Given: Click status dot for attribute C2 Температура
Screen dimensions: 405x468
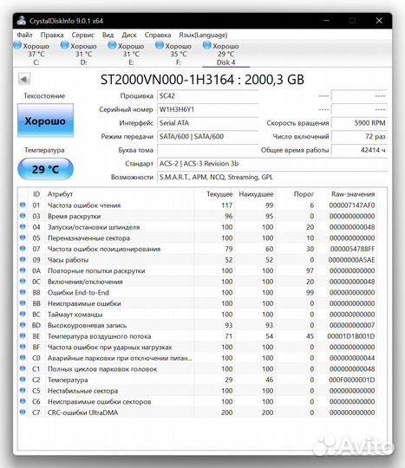Looking at the screenshot, I should 23,379.
